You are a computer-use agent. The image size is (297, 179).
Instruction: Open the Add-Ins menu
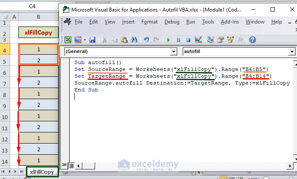point(229,22)
